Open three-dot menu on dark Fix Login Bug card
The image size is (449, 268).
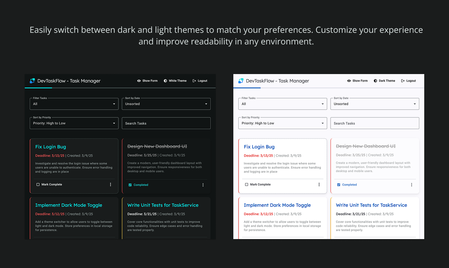coord(110,184)
